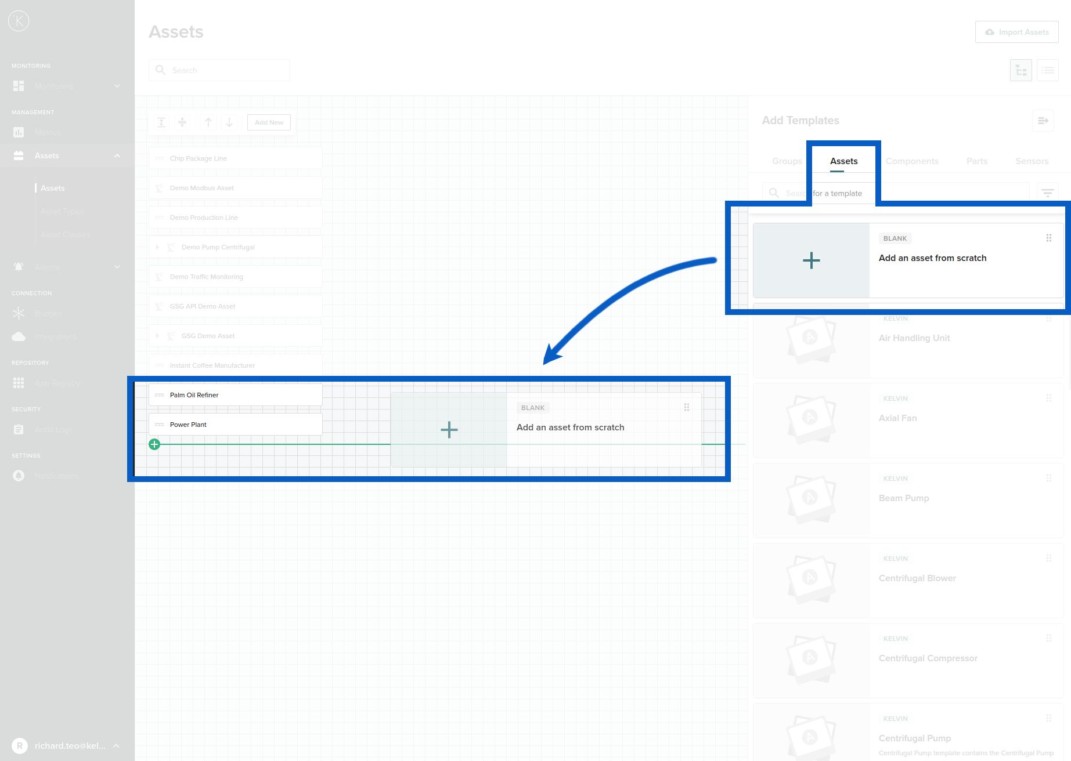
Task: Switch to the list view icon
Action: point(1047,70)
